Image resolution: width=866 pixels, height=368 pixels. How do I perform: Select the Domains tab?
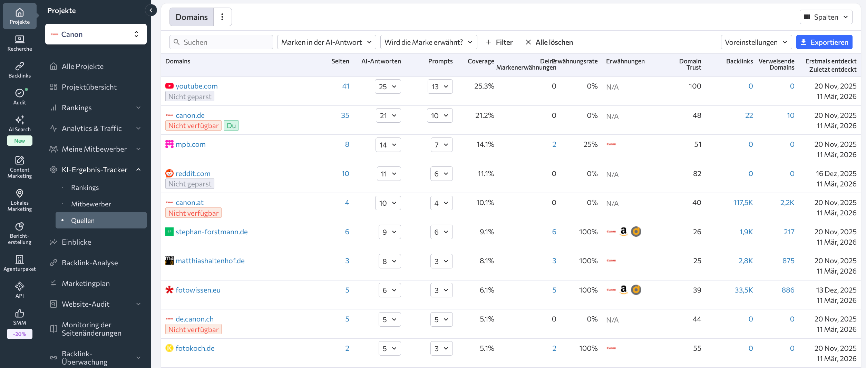(191, 17)
